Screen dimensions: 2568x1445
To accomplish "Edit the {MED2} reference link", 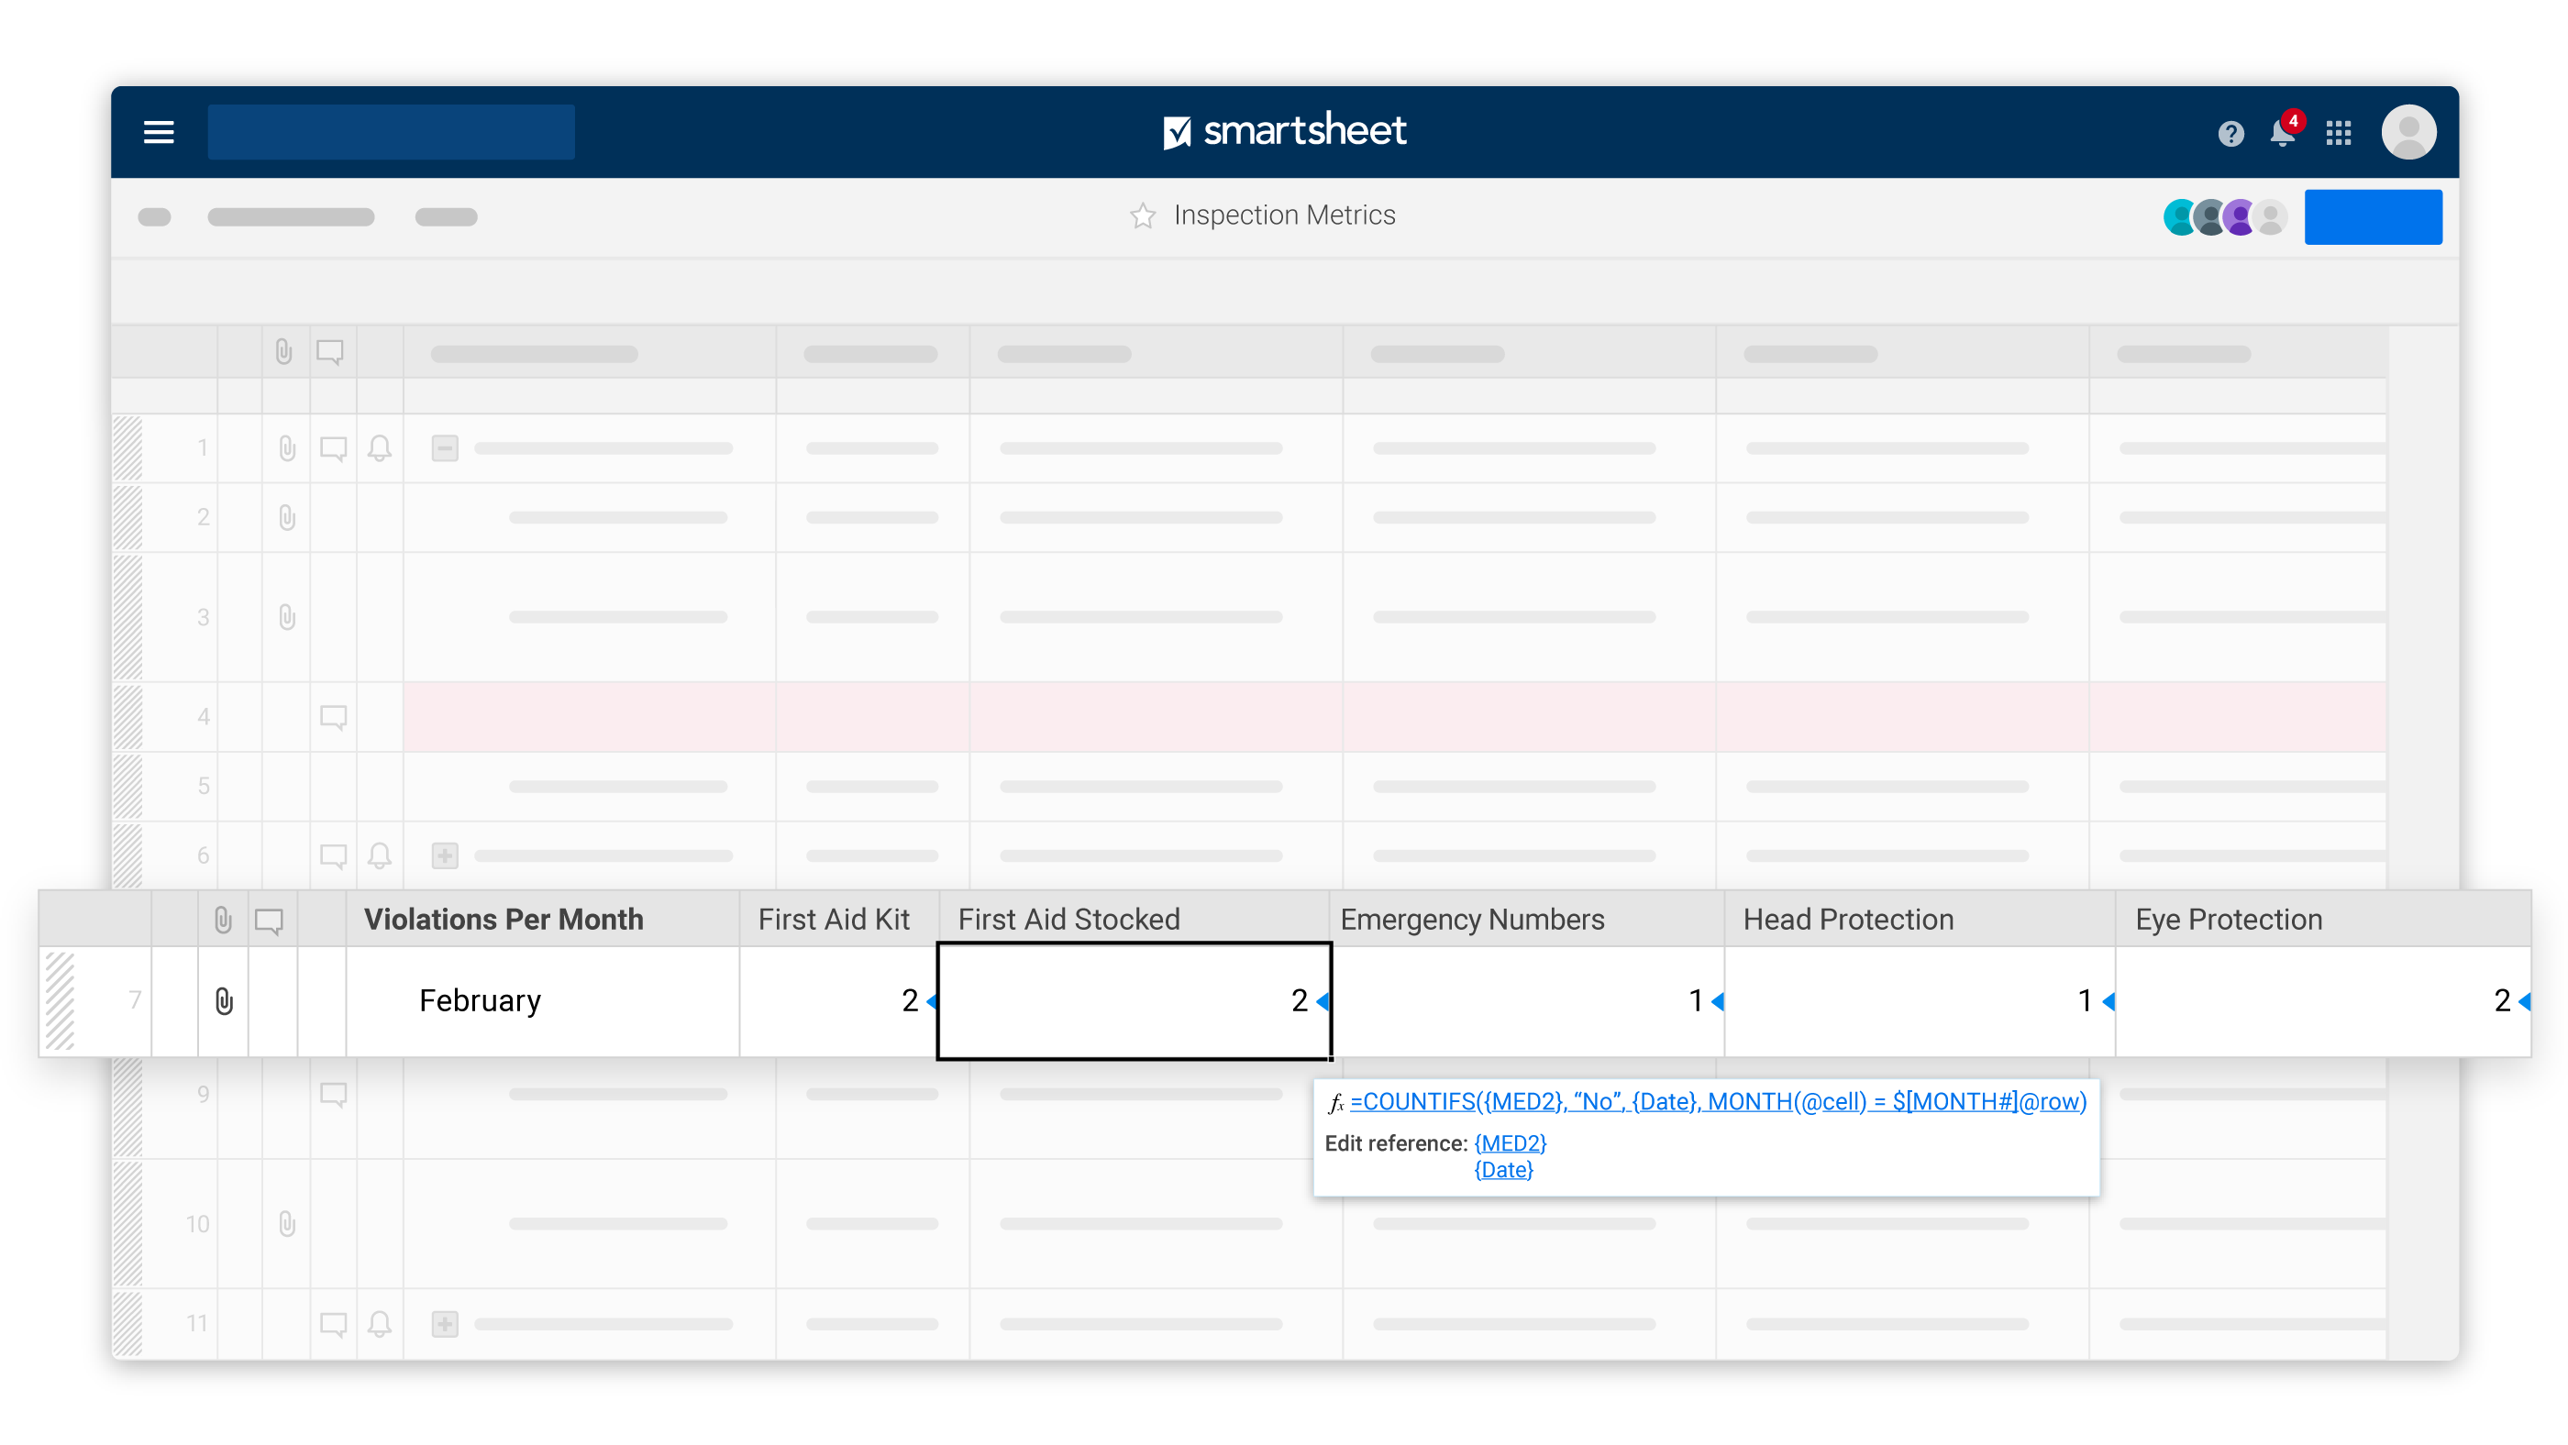I will tap(1510, 1143).
